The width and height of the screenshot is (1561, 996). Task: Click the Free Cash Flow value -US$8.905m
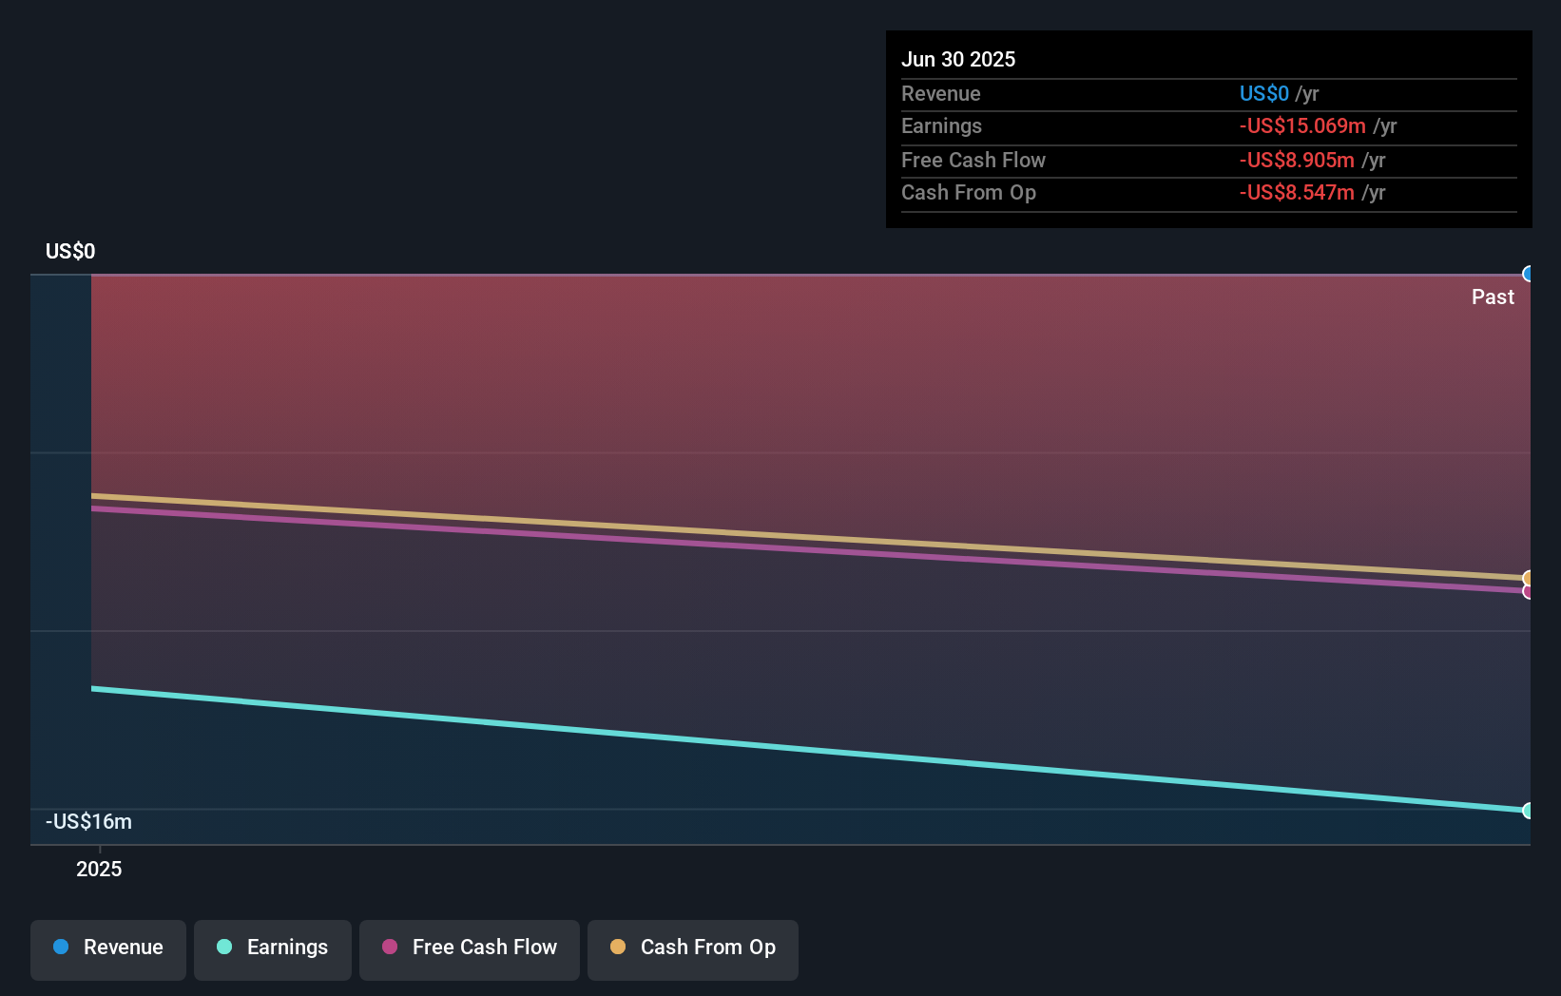click(1297, 160)
